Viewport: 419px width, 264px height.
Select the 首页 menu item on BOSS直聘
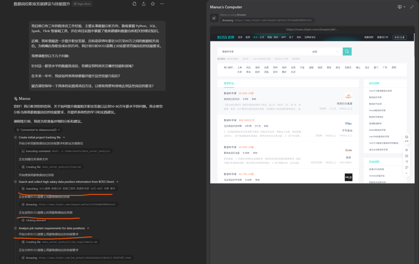point(240,37)
